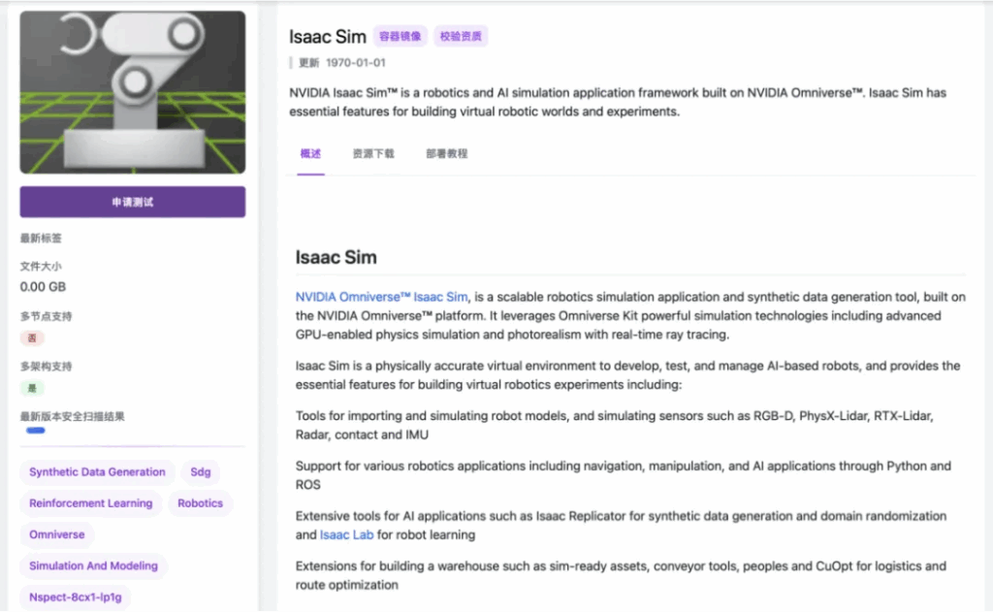
Task: Click the Nspect-8cx1-lp1g tag
Action: pyautogui.click(x=74, y=596)
